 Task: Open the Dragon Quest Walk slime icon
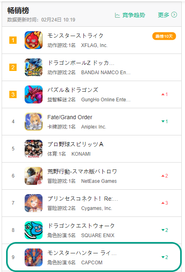coord(34,230)
